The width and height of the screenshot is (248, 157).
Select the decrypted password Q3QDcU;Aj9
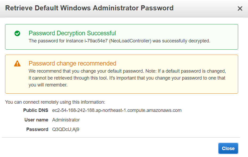(x=66, y=129)
